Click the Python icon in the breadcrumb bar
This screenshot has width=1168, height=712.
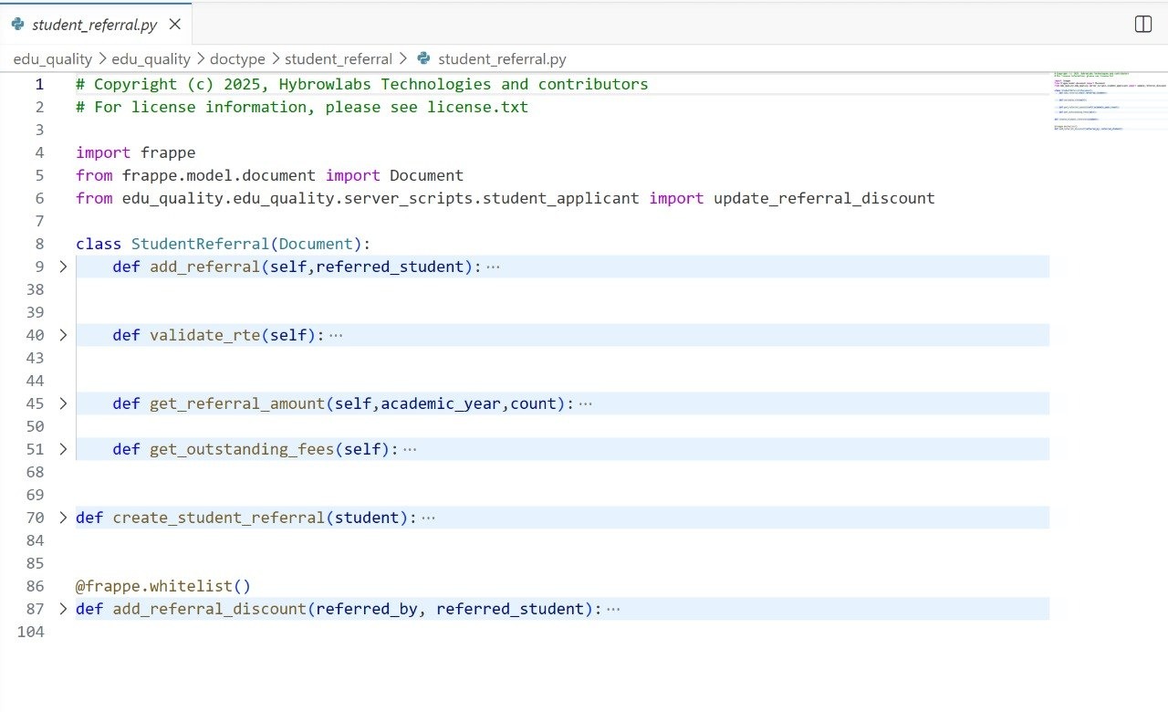point(422,58)
